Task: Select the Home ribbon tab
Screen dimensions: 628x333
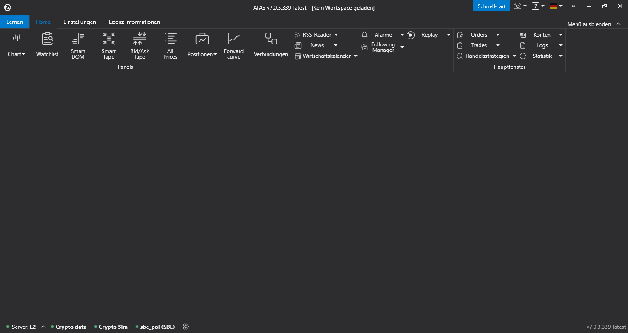Action: pyautogui.click(x=43, y=22)
